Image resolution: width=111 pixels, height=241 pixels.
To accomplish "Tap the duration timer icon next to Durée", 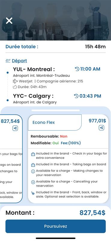I will 15,87.
